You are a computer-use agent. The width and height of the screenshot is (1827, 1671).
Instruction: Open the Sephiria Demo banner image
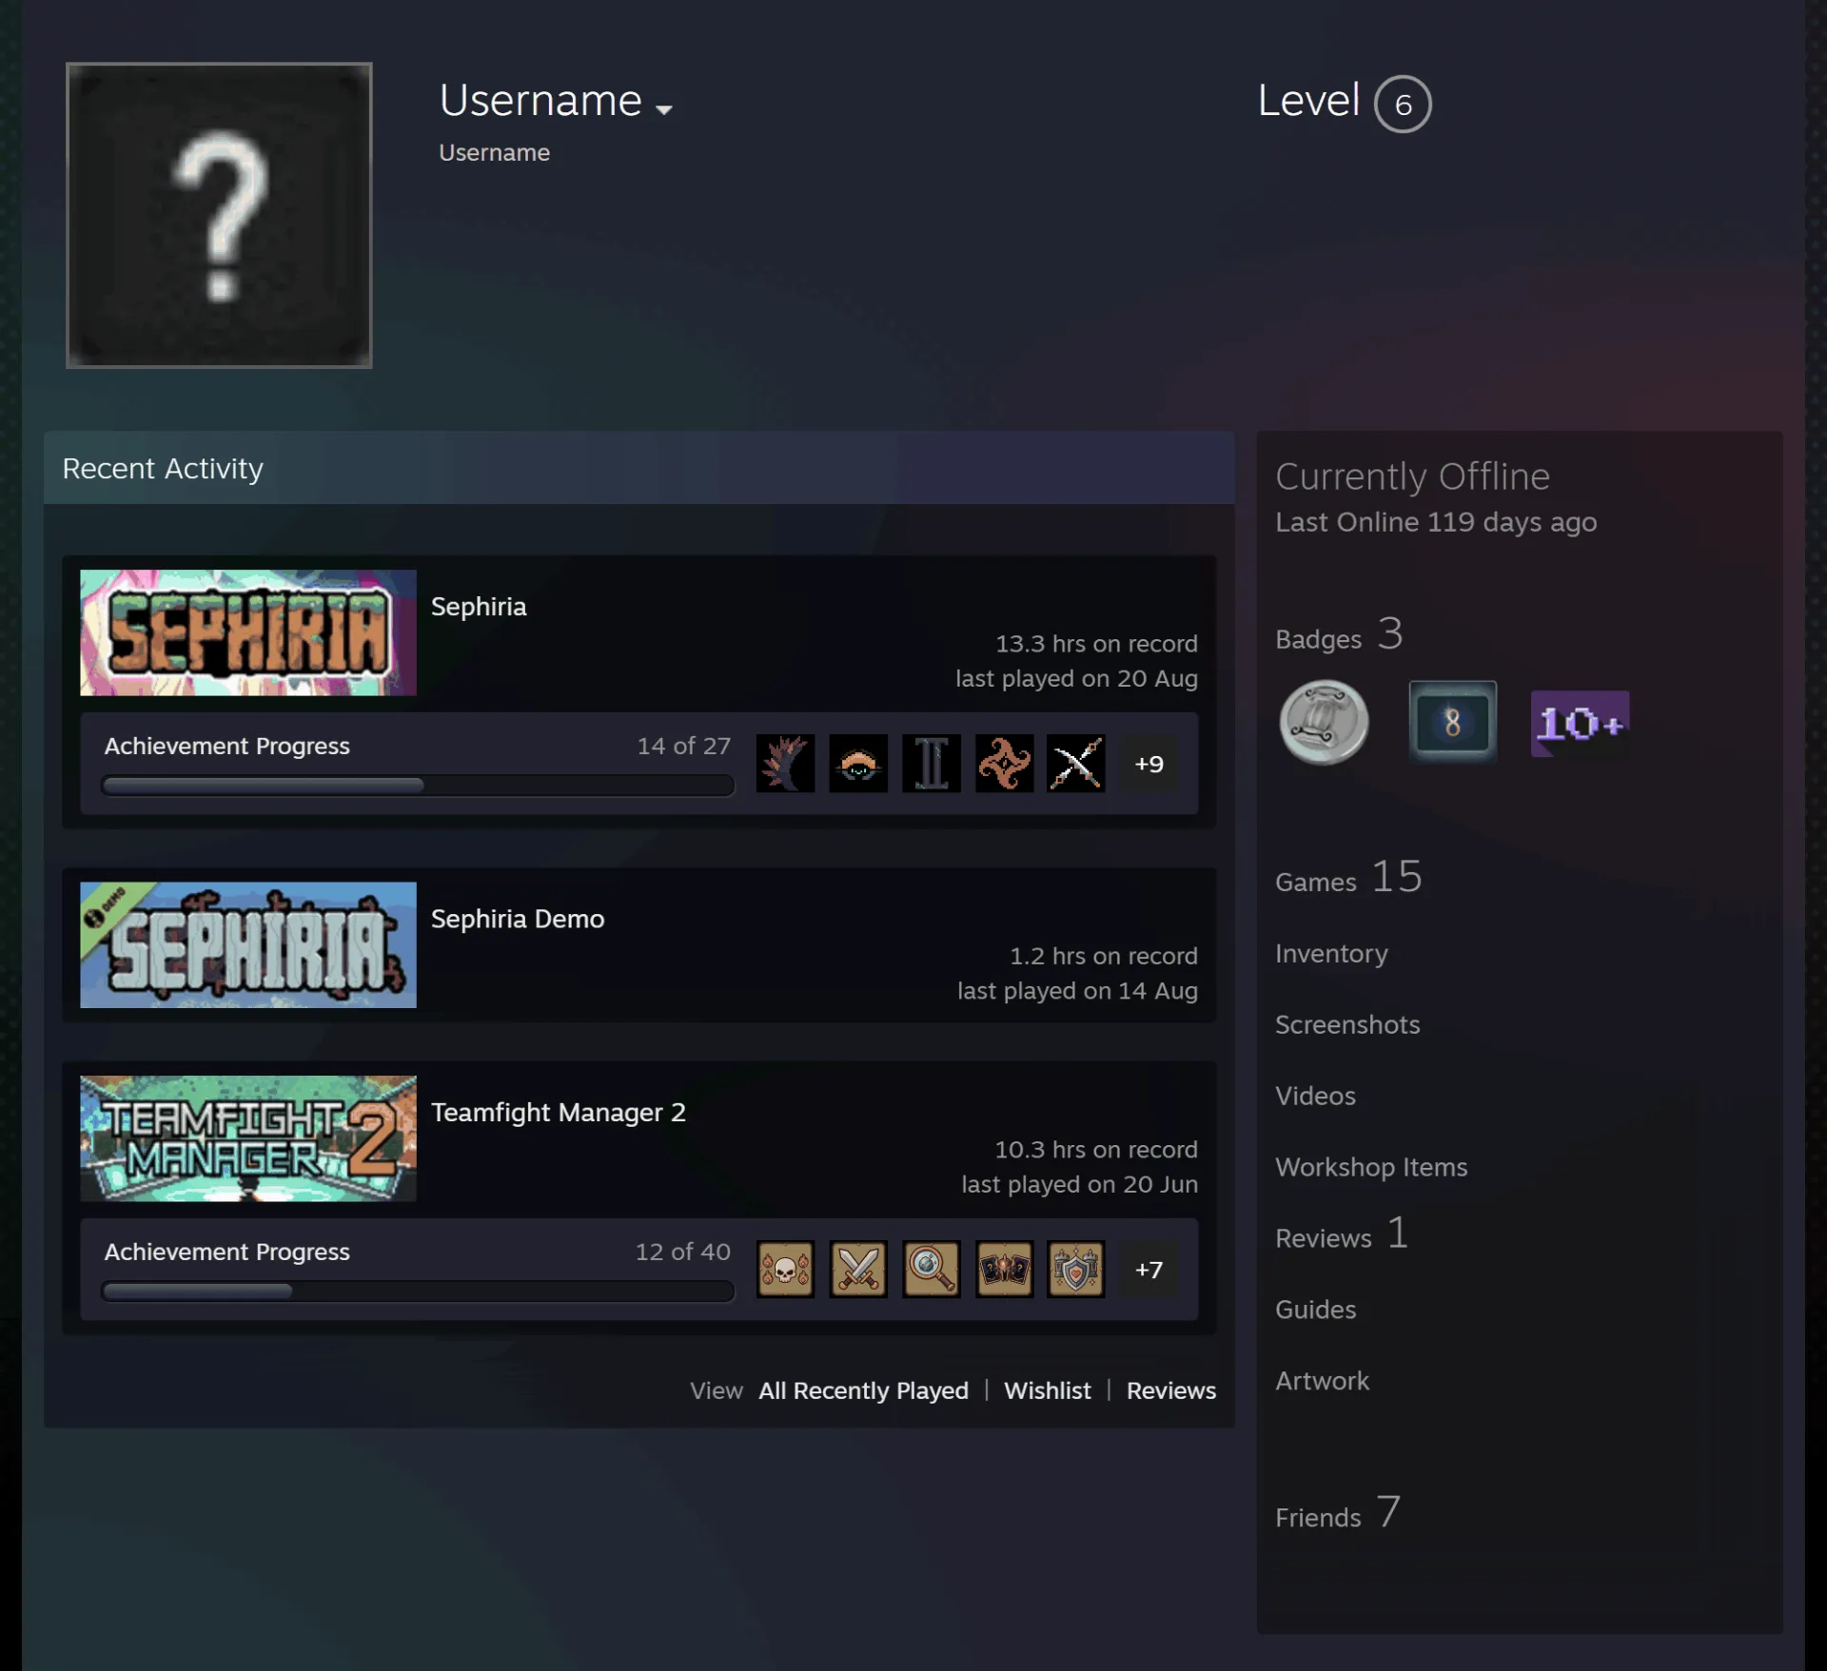tap(248, 944)
